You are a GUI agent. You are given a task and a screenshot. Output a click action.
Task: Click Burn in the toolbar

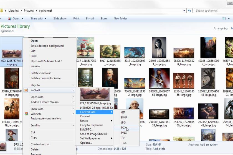pos(104,19)
